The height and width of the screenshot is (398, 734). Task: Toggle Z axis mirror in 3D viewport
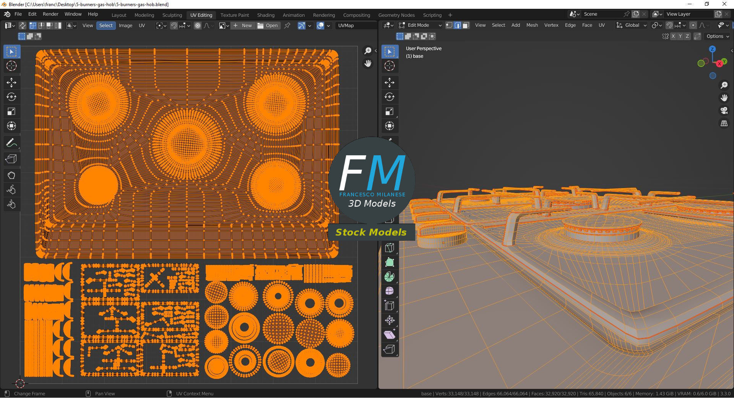[x=687, y=36]
